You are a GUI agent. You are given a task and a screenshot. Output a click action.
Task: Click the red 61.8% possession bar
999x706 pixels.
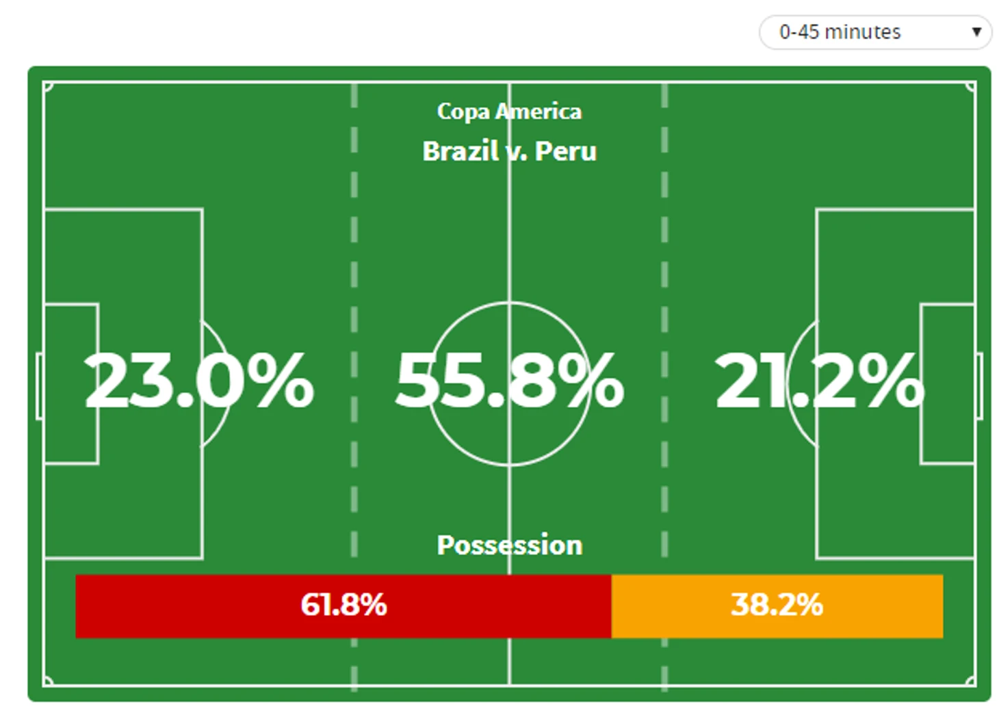[343, 606]
